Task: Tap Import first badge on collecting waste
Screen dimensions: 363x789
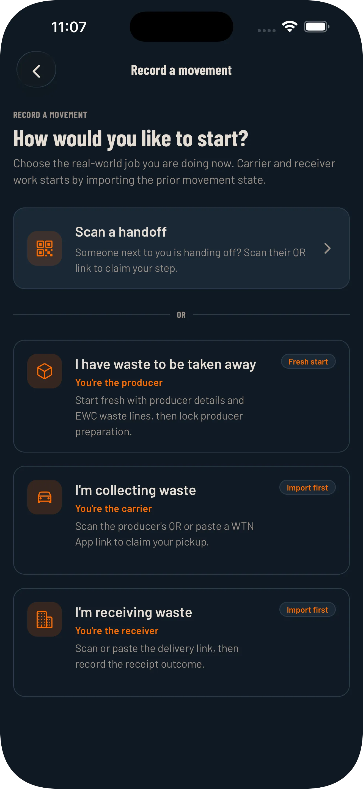Action: 307,487
